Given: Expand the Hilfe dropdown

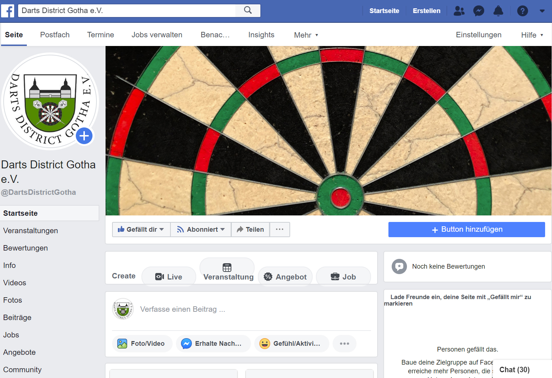Looking at the screenshot, I should click(532, 35).
